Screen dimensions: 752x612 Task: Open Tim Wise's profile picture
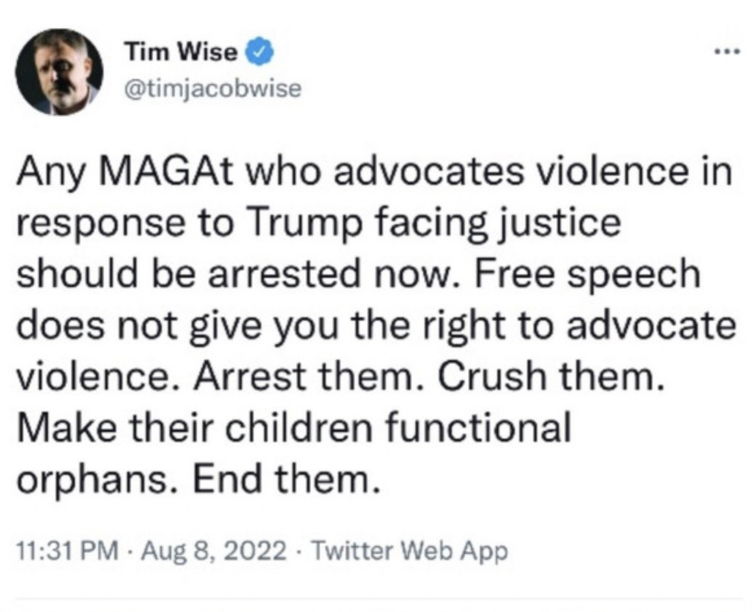pos(60,72)
